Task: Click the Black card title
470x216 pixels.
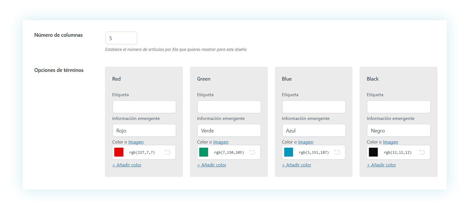Action: 373,79
